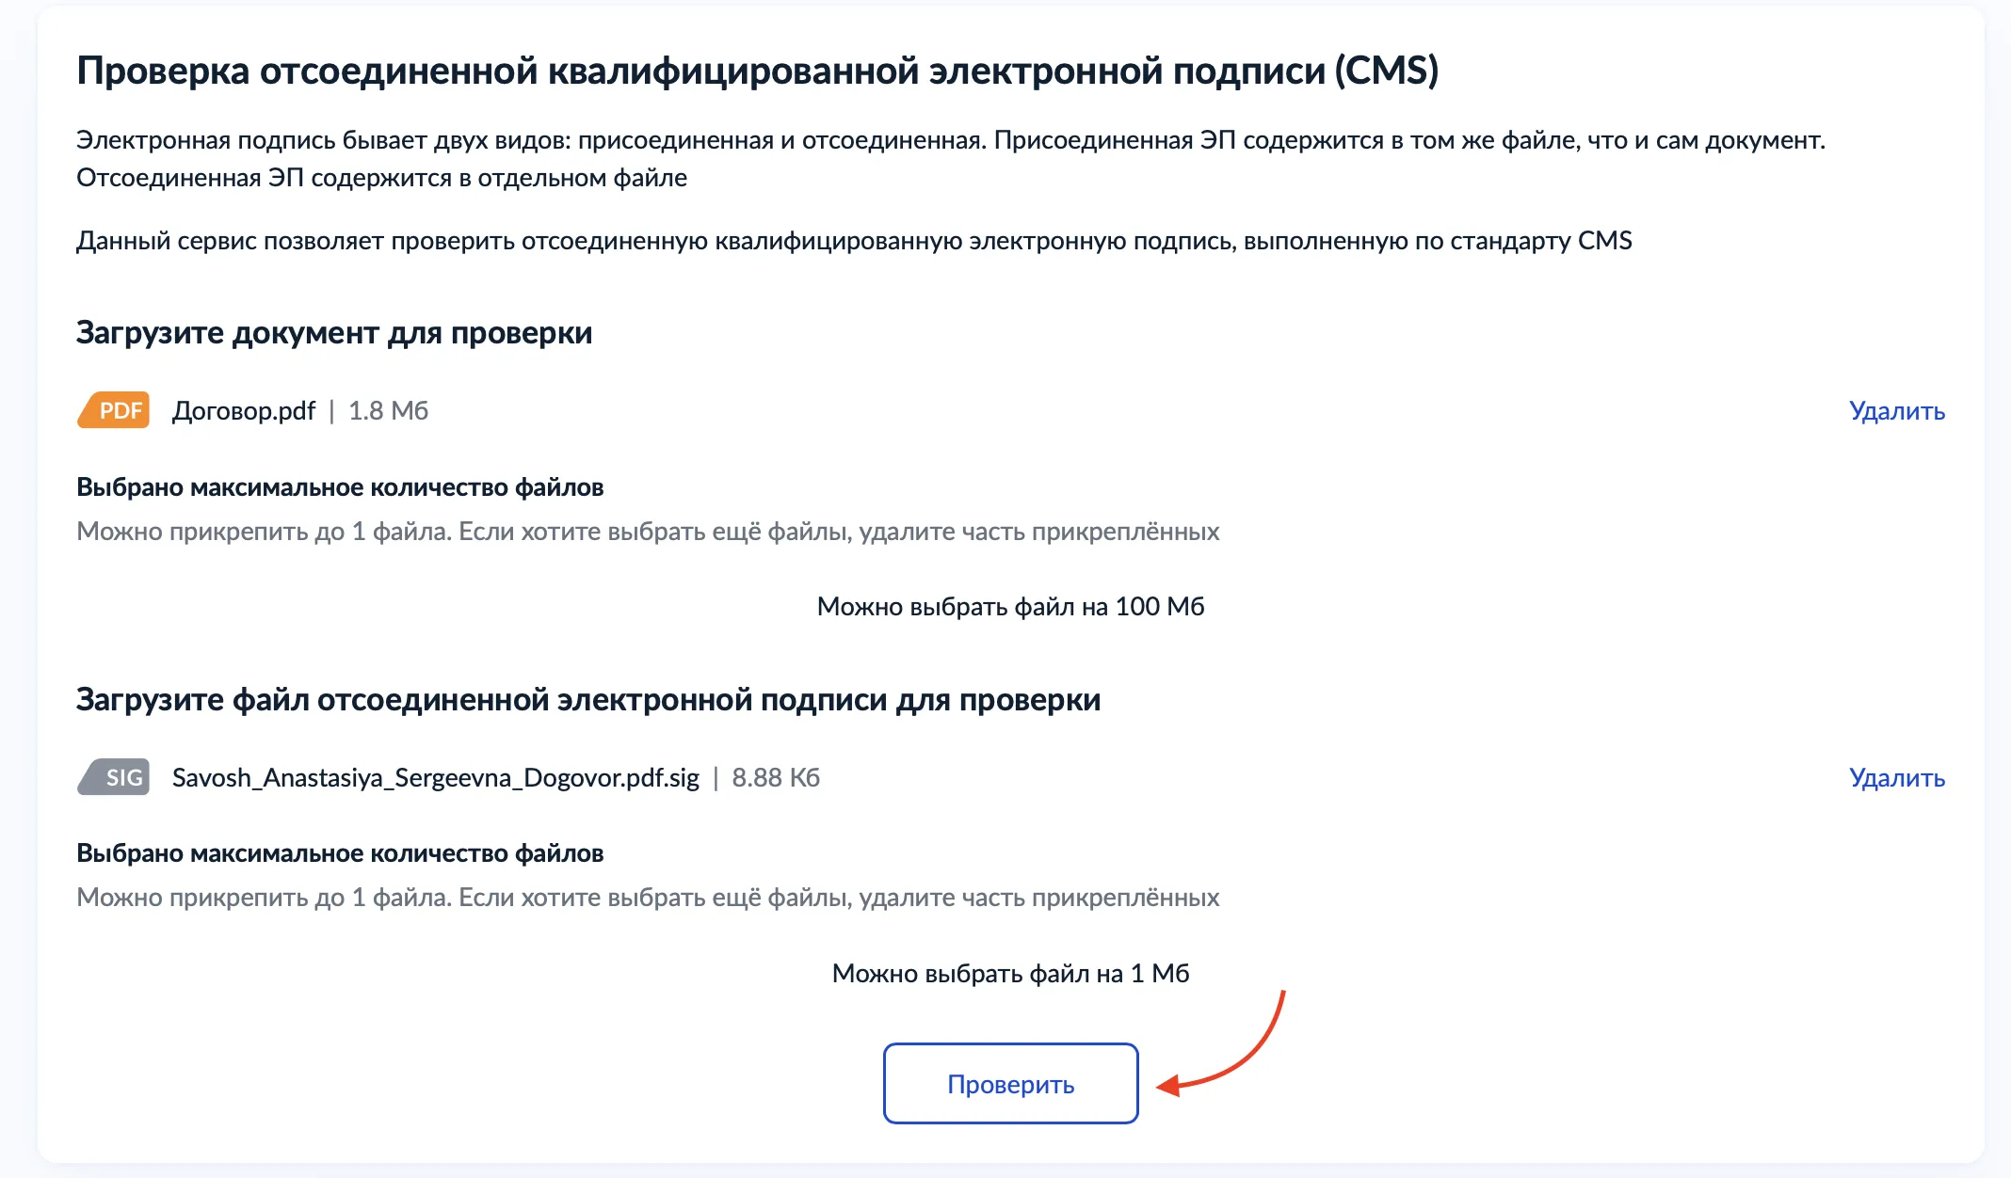Screen dimensions: 2011x1178
Task: Click the paragraph starting with Электронная подпись бывает
Action: (950, 159)
